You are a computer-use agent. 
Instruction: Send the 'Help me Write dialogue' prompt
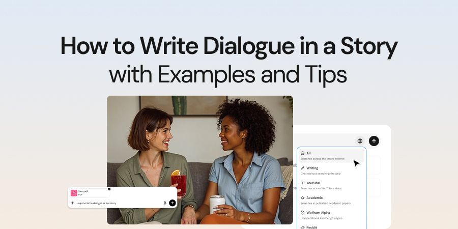coord(173,203)
